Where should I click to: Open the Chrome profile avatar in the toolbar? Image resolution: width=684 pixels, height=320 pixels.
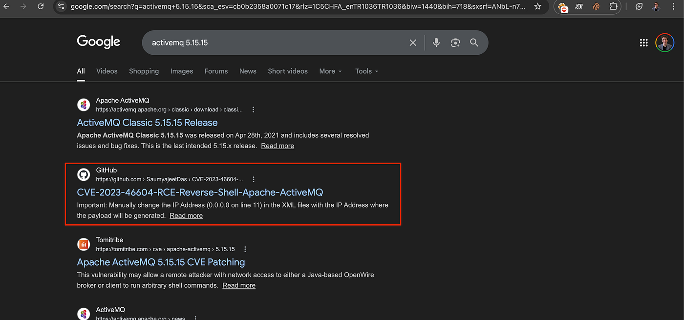click(x=655, y=6)
